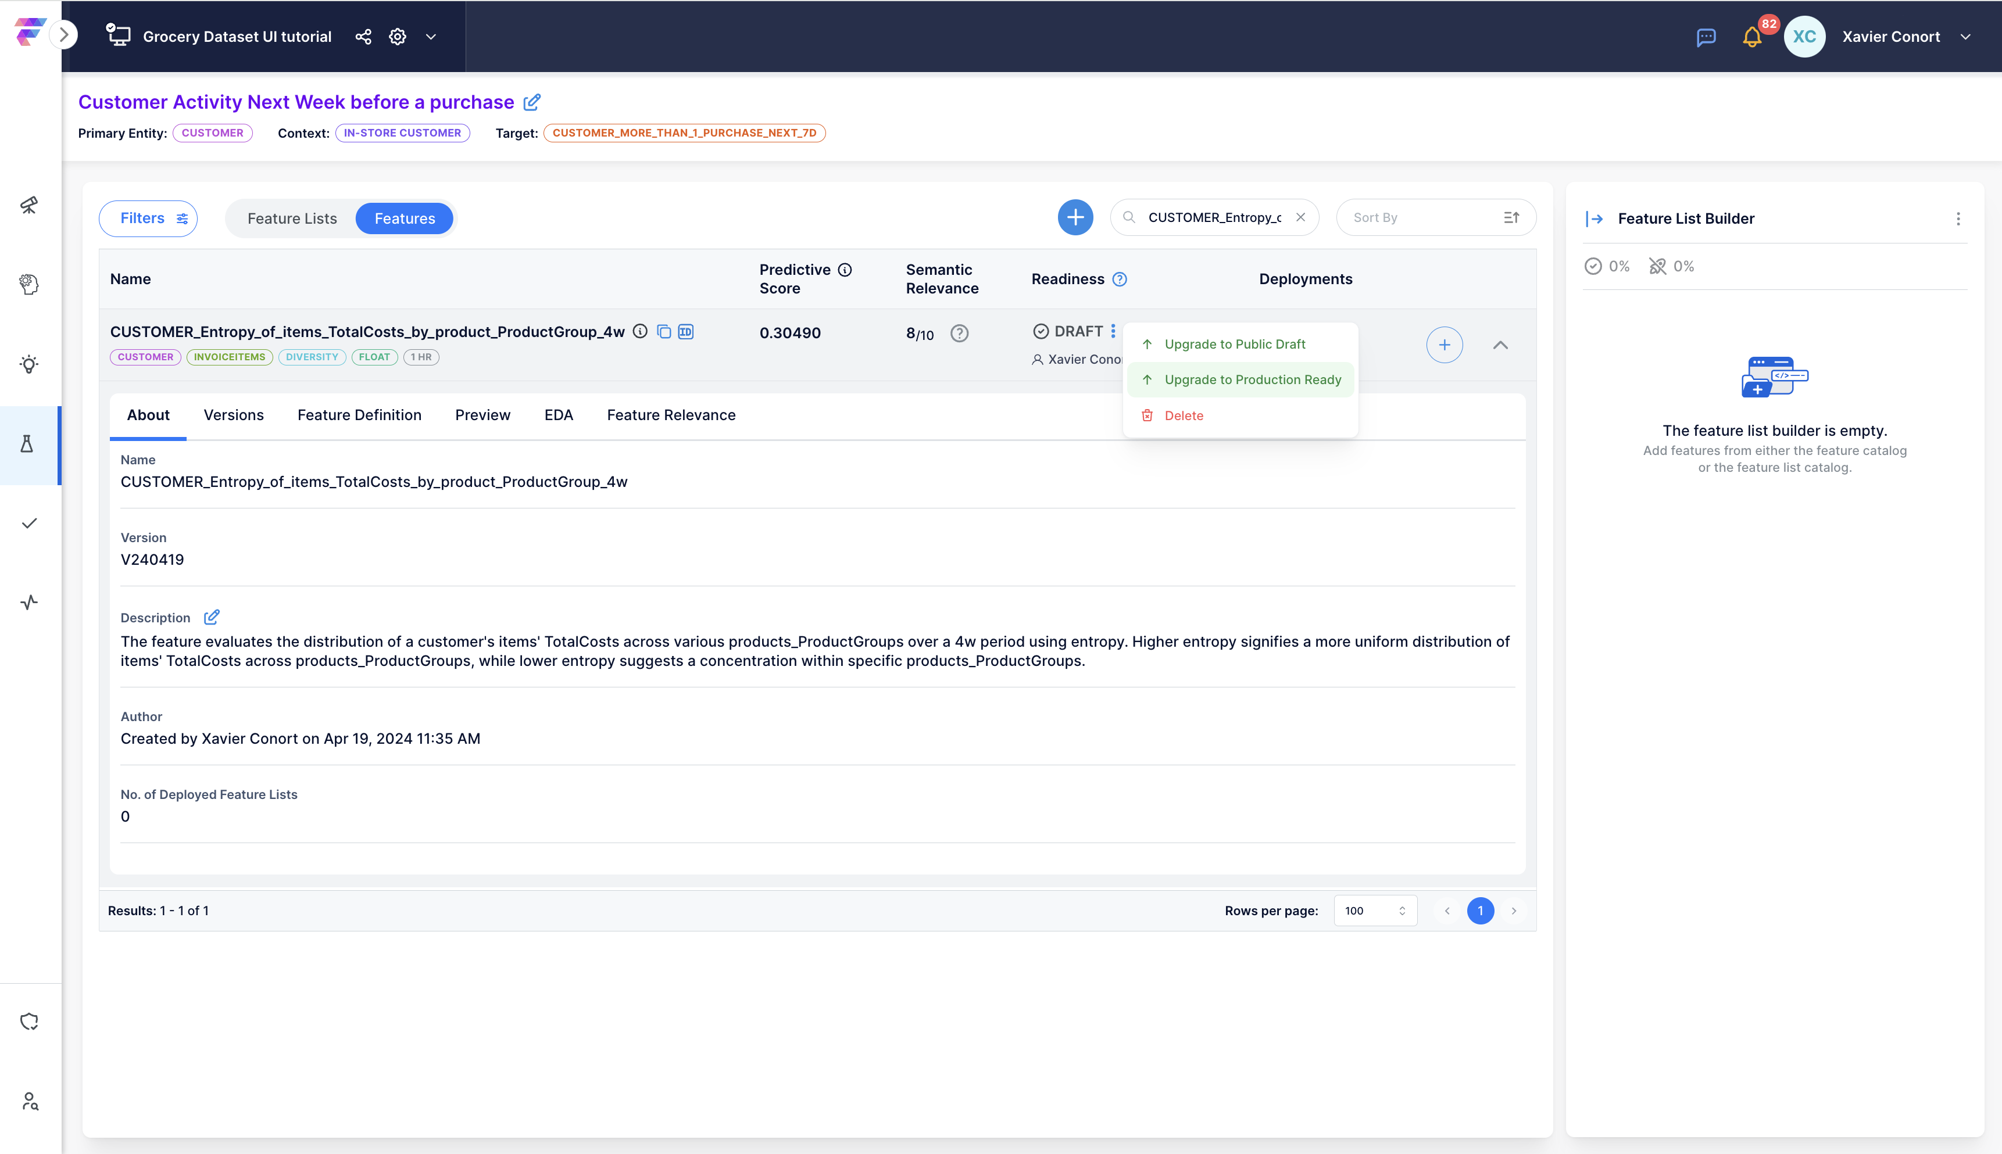Open DRAFT readiness three-dot menu
The image size is (2002, 1154).
click(1113, 331)
